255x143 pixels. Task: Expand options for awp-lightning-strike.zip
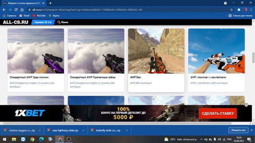[83, 130]
